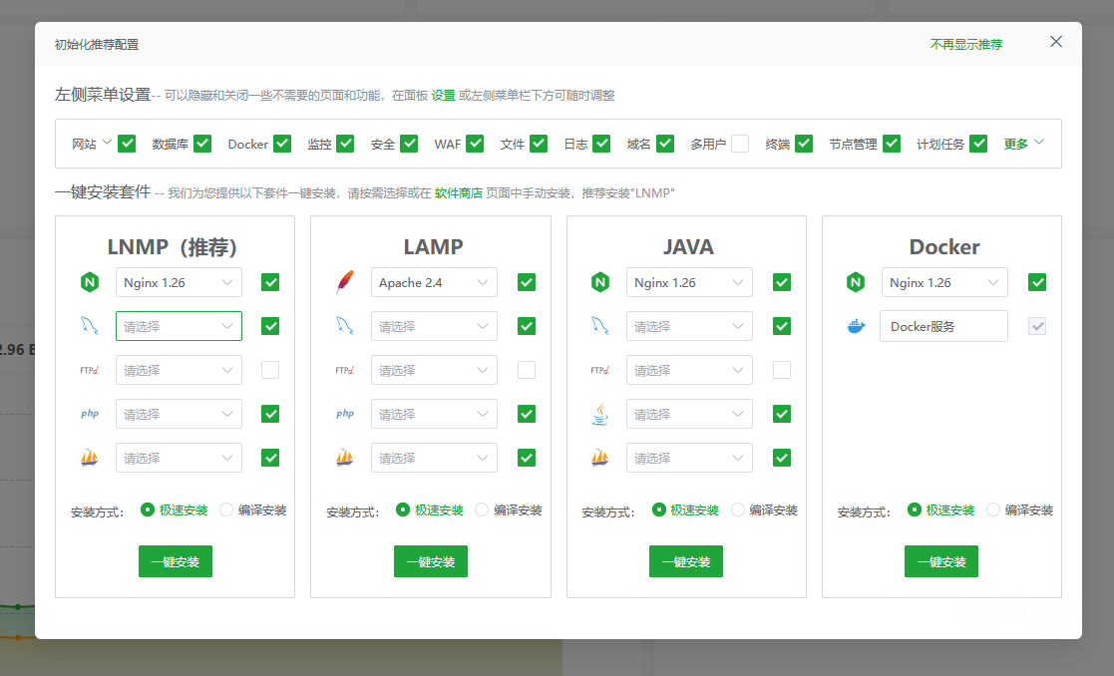
Task: Click the MySQL dolphin icon in JAVA card
Action: click(x=600, y=327)
